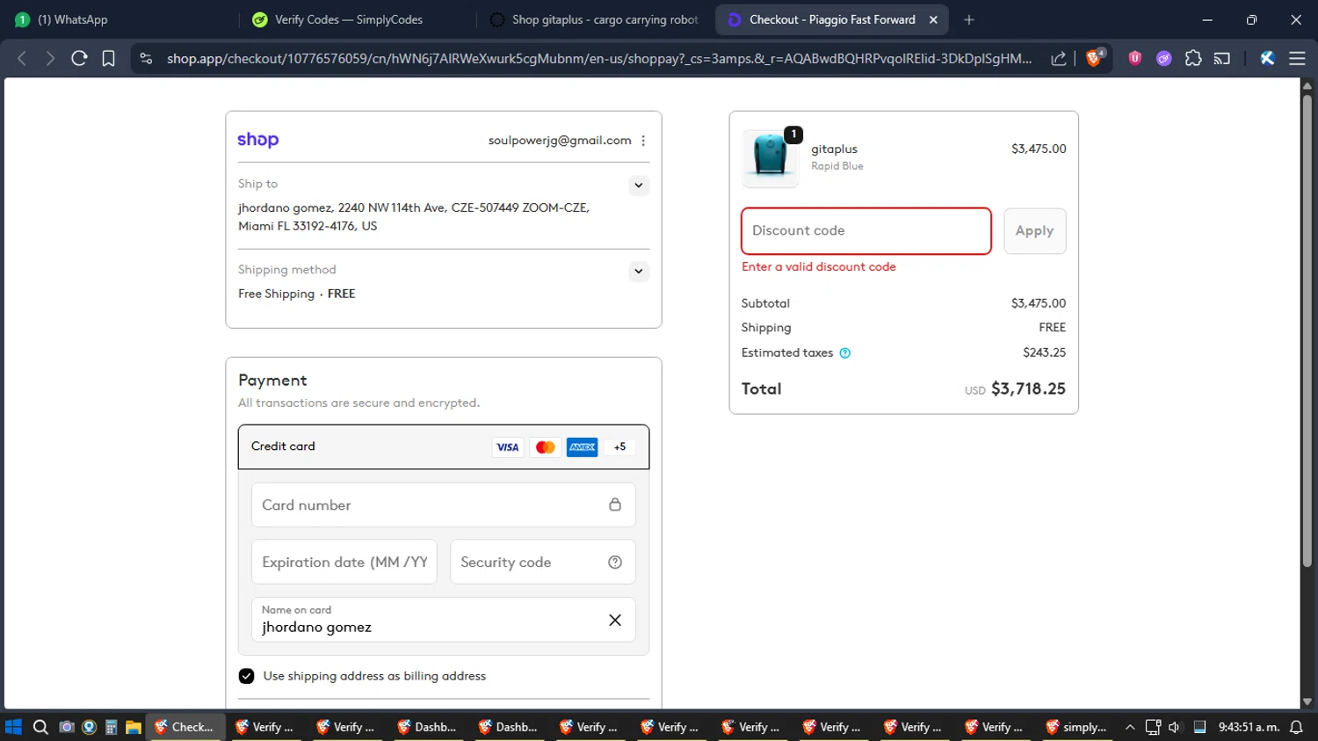Open Brave Shields lion icon
This screenshot has width=1318, height=741.
[x=1095, y=58]
